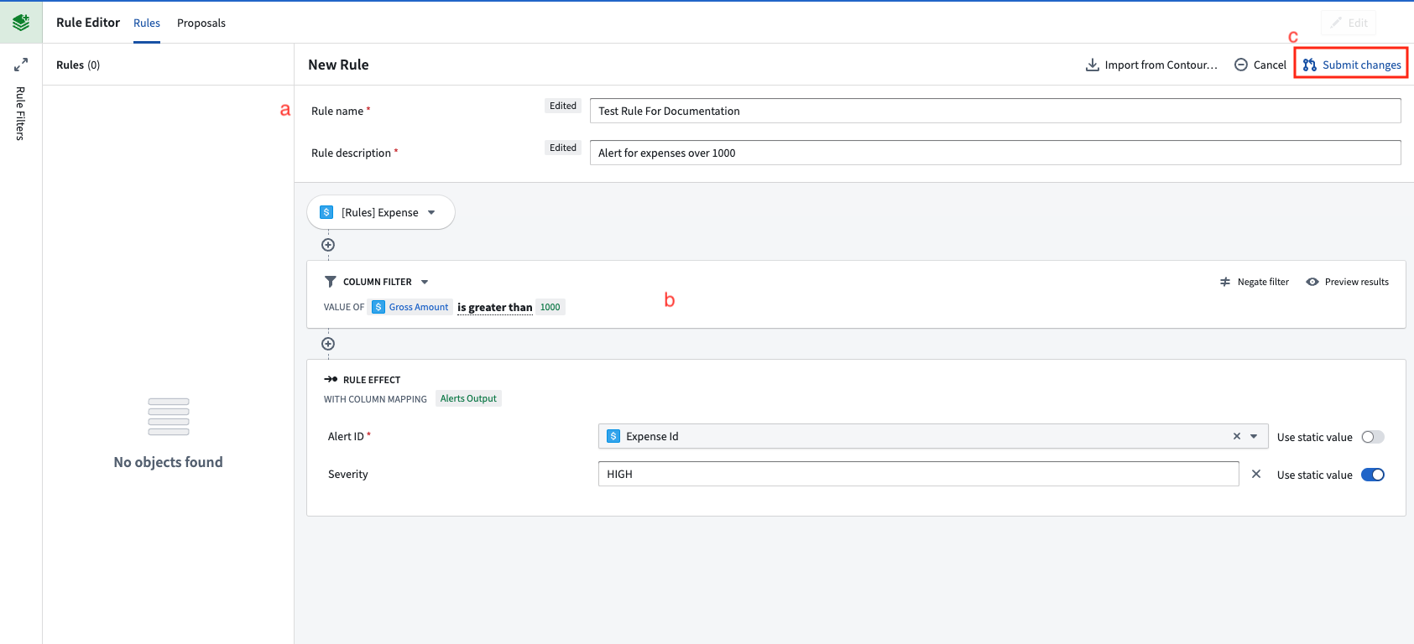Cancel the new rule
Viewport: 1414px width, 644px height.
[x=1260, y=65]
